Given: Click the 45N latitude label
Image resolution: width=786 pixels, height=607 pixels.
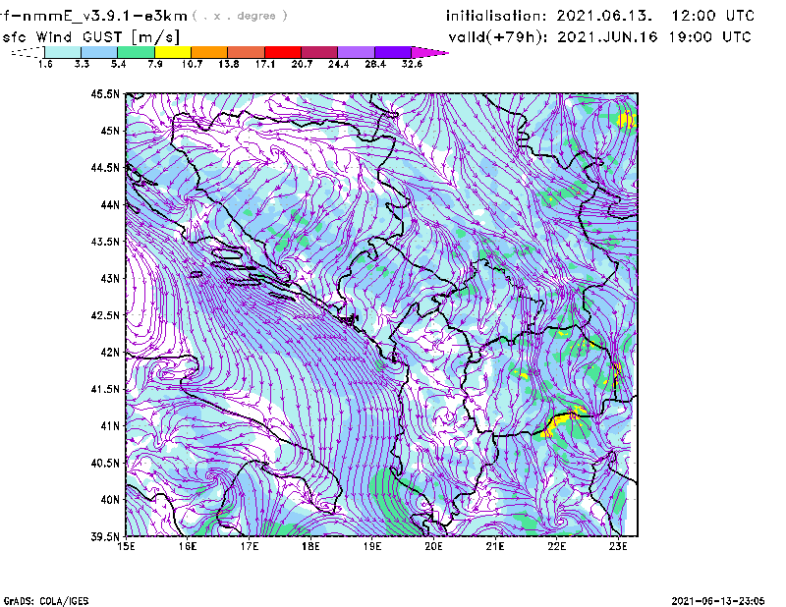Looking at the screenshot, I should coord(110,131).
